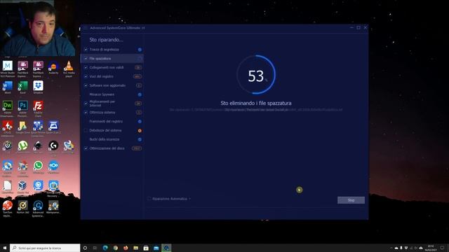
Task: Open Norton 360 desktop shortcut
Action: click(x=22, y=207)
